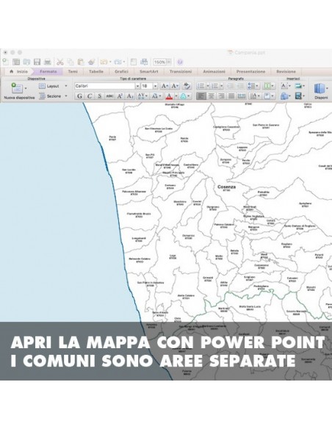332x429 pixels.
Task: Insert a picture from Inserisci group
Action: [298, 86]
